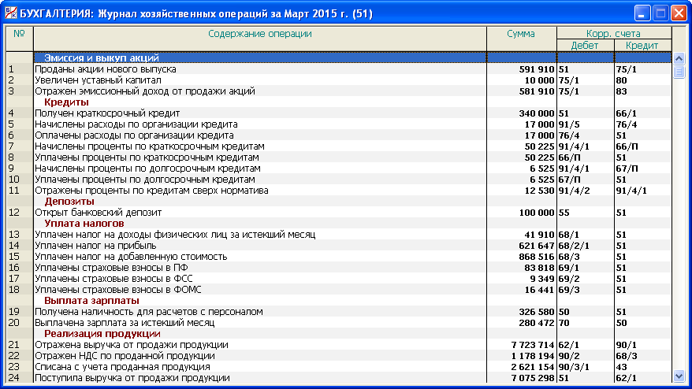Click the credit account 80
Viewport: 692px width, 389px height.
click(621, 80)
